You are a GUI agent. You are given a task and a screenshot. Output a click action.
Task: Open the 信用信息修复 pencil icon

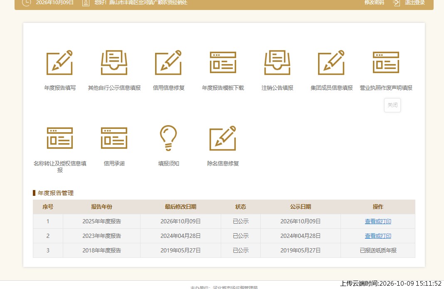(x=168, y=63)
